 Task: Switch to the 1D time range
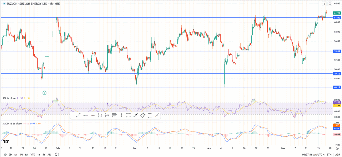pyautogui.click(x=5, y=155)
